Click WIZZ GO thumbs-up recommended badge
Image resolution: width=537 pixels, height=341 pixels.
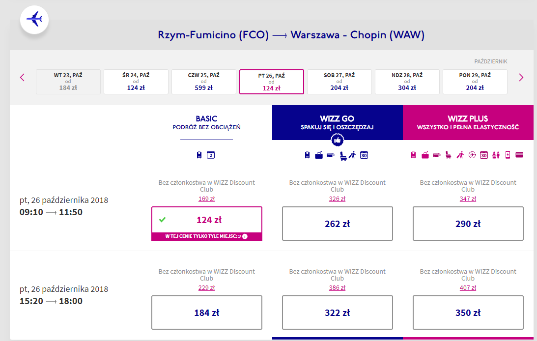click(x=338, y=140)
